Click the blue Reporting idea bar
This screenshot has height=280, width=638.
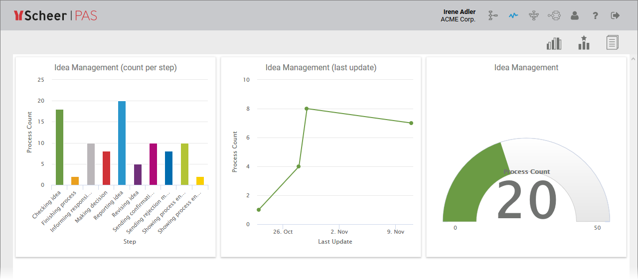click(x=122, y=143)
